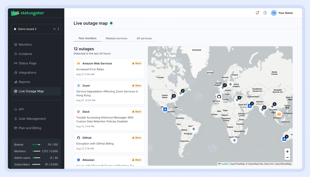The image size is (310, 177).
Task: Open Reports in the sidebar
Action: point(36,82)
